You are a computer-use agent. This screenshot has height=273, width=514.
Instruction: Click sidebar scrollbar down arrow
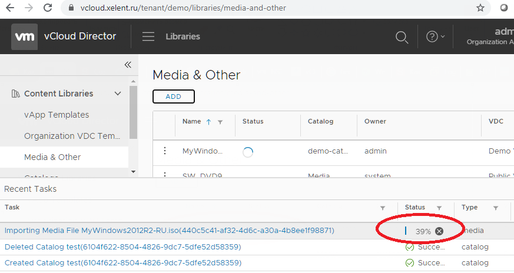(x=133, y=171)
